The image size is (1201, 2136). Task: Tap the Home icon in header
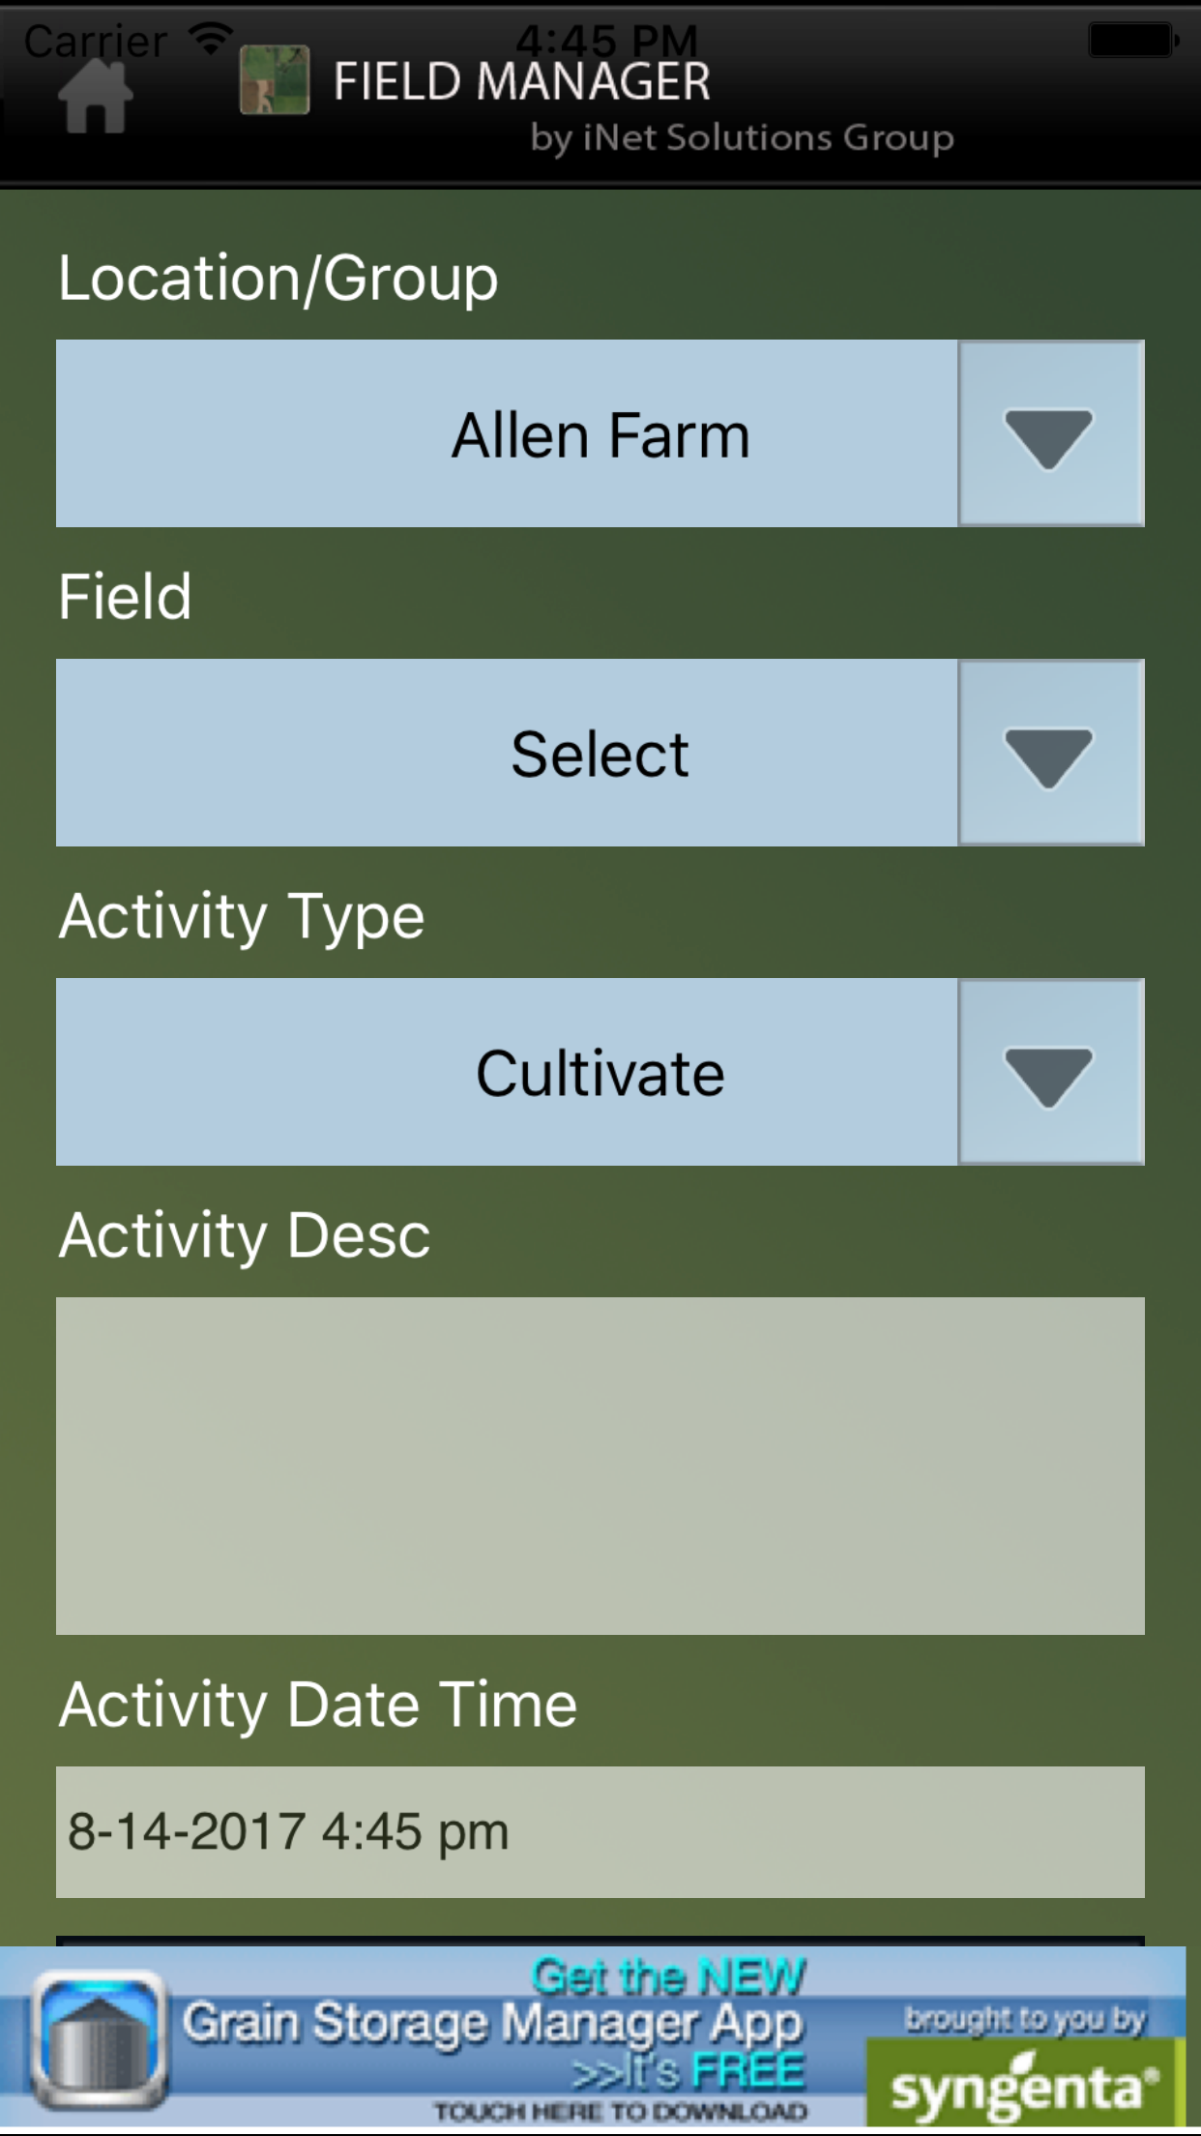[x=95, y=97]
